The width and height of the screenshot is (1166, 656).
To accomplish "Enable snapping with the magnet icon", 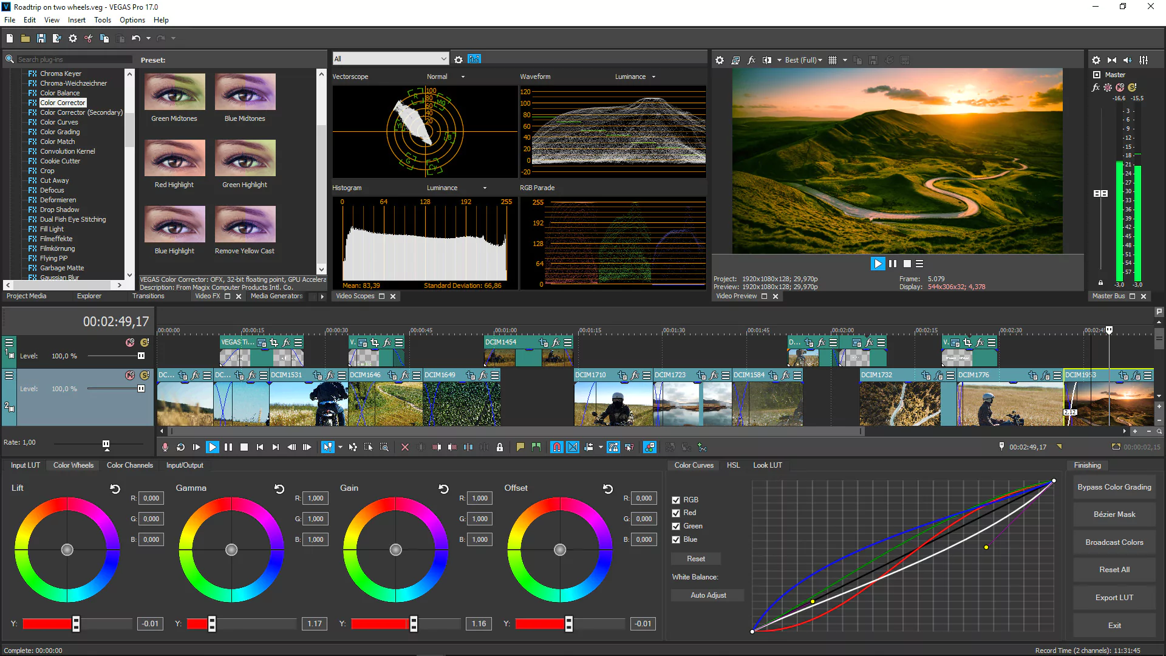I will click(556, 447).
